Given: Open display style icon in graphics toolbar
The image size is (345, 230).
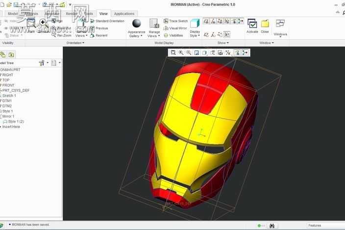Looking at the screenshot, I should point(204,52).
